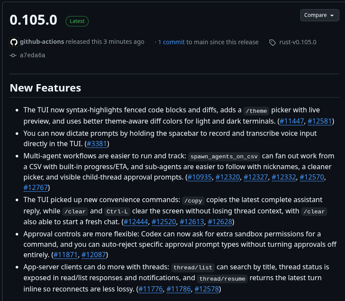Open pull request #3381

[x=96, y=144]
